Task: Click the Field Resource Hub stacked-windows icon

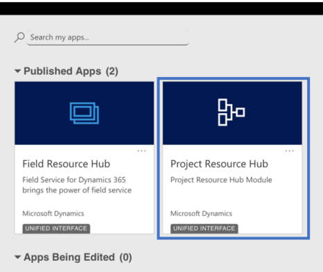Action: pyautogui.click(x=85, y=113)
